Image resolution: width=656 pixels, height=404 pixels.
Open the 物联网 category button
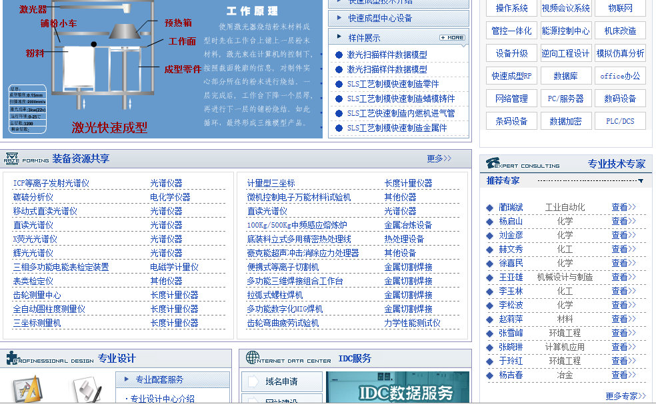620,8
